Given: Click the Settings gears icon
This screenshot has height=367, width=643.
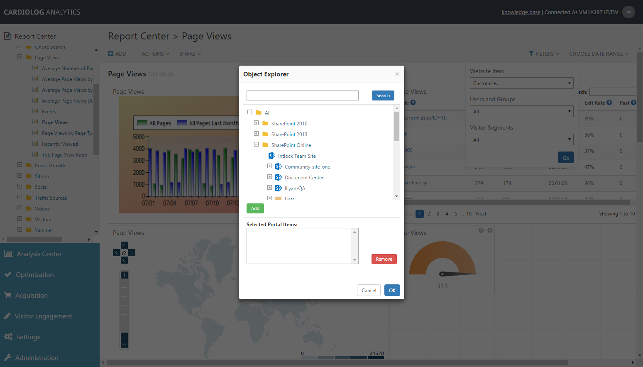Looking at the screenshot, I should point(8,337).
